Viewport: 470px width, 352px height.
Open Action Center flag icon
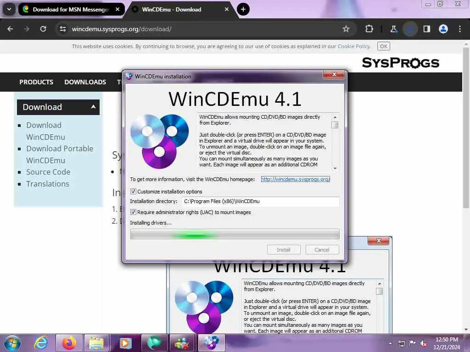pyautogui.click(x=413, y=343)
